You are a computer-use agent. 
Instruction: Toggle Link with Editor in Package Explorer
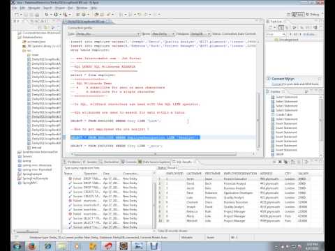[47, 28]
